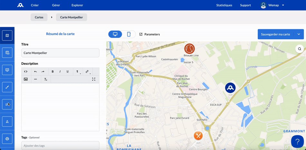Click Clinique du Mas de Rochet label

181,78
